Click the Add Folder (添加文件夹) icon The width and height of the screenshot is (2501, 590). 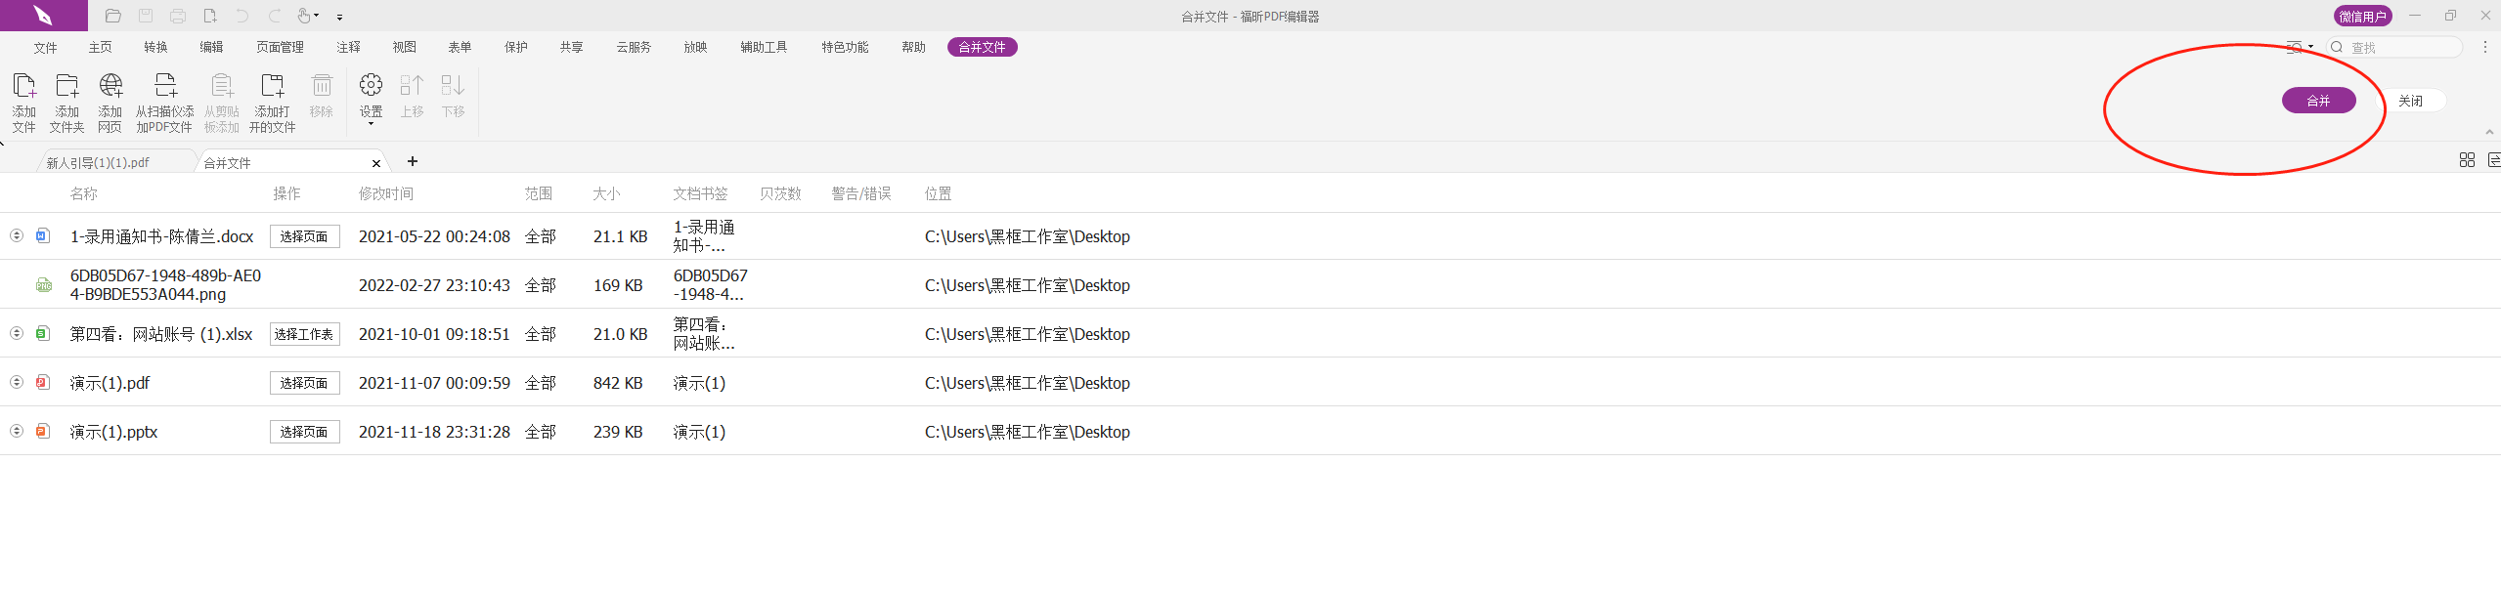66,88
